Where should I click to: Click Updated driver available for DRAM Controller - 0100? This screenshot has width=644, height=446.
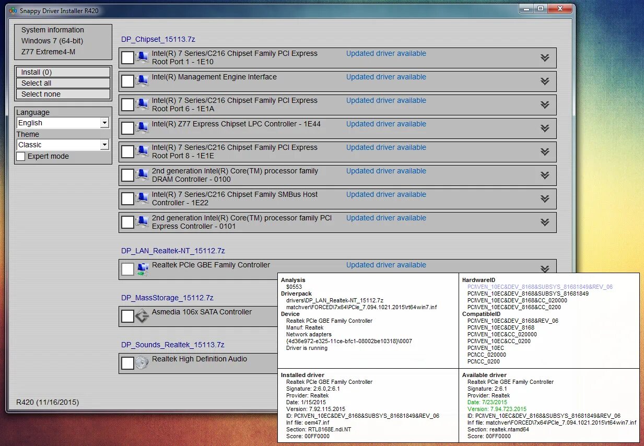pos(386,171)
